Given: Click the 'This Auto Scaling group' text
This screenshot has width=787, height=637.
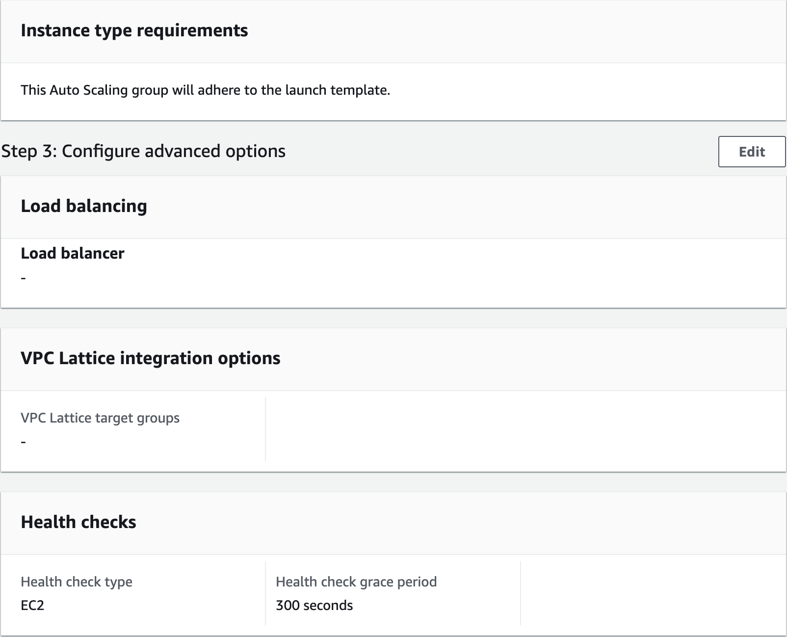Looking at the screenshot, I should click(94, 90).
